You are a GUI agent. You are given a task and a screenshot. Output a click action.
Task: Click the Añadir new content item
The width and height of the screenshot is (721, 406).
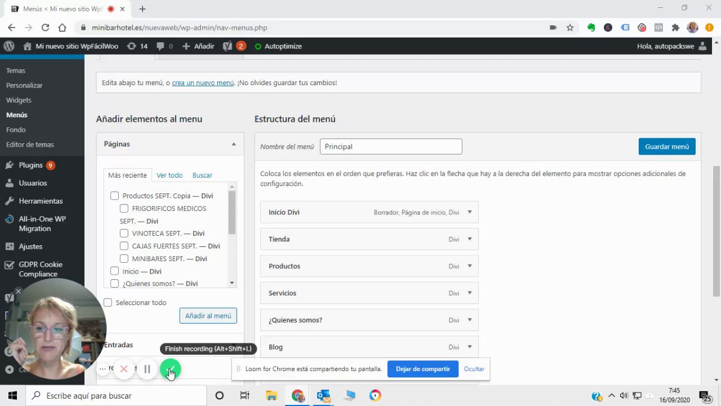pyautogui.click(x=198, y=46)
